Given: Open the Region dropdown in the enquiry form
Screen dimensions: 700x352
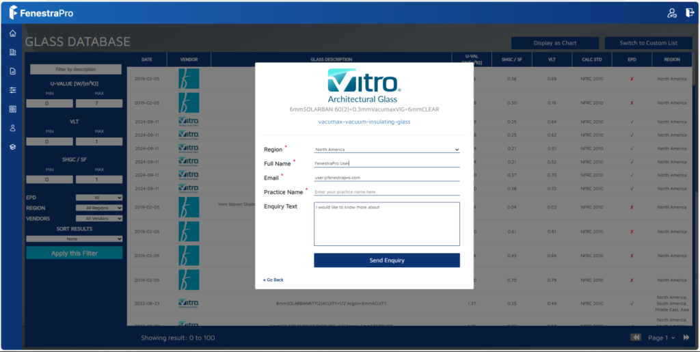Looking at the screenshot, I should point(387,150).
